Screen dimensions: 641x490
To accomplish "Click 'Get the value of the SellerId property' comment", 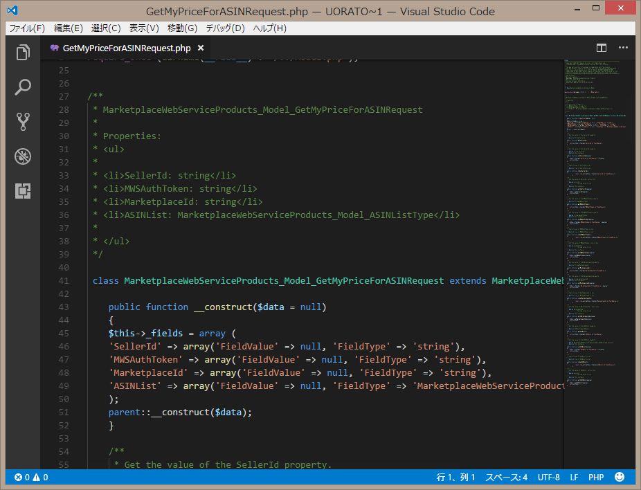I will pyautogui.click(x=227, y=464).
